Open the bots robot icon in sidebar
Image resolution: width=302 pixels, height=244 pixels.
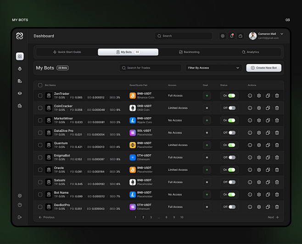point(20,69)
